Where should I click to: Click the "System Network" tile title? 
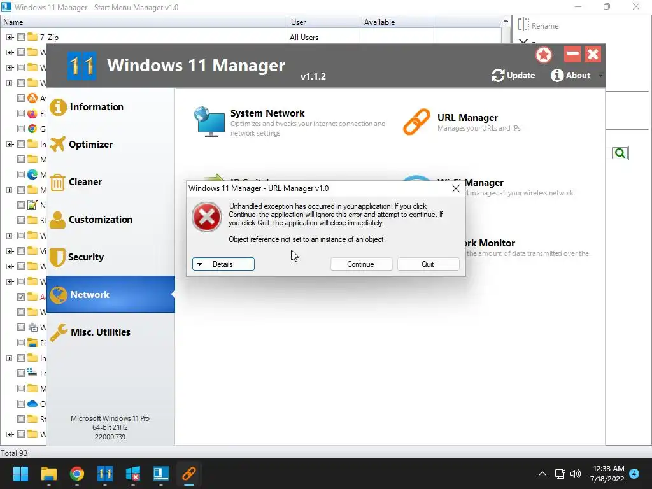coord(267,113)
